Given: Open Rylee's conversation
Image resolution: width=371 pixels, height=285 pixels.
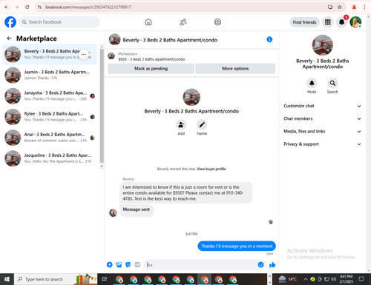Looking at the screenshot, I should pyautogui.click(x=50, y=117).
